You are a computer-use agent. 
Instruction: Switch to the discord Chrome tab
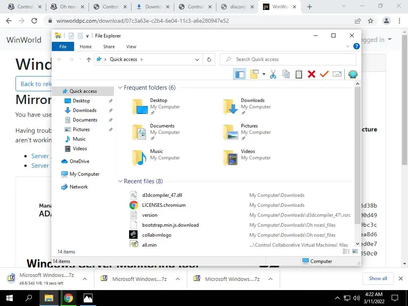pos(237,7)
